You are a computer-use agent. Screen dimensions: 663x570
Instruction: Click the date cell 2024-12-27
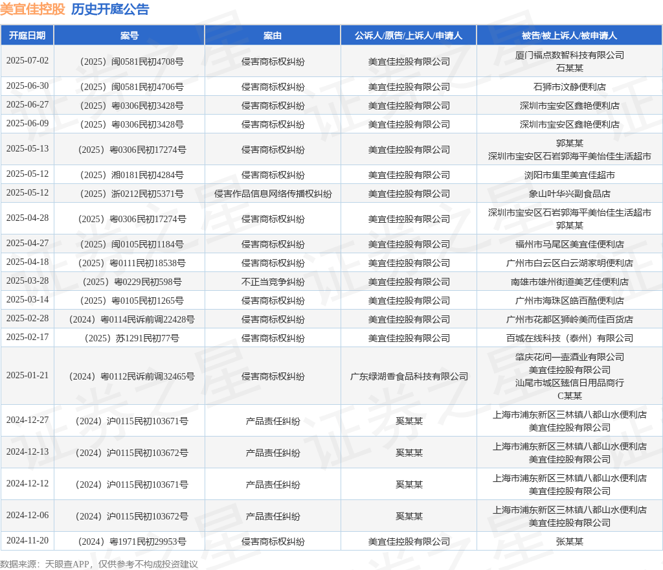tap(27, 420)
